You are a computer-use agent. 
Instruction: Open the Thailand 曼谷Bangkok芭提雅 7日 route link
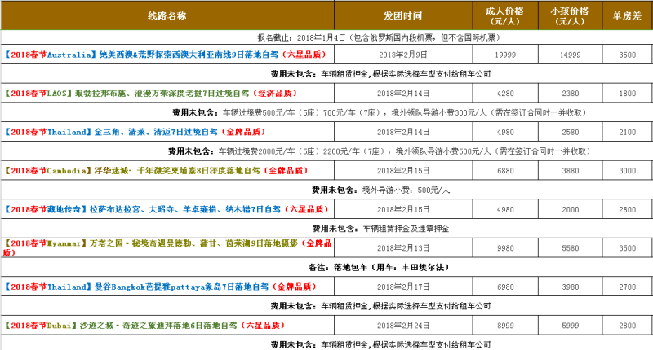[x=160, y=287]
